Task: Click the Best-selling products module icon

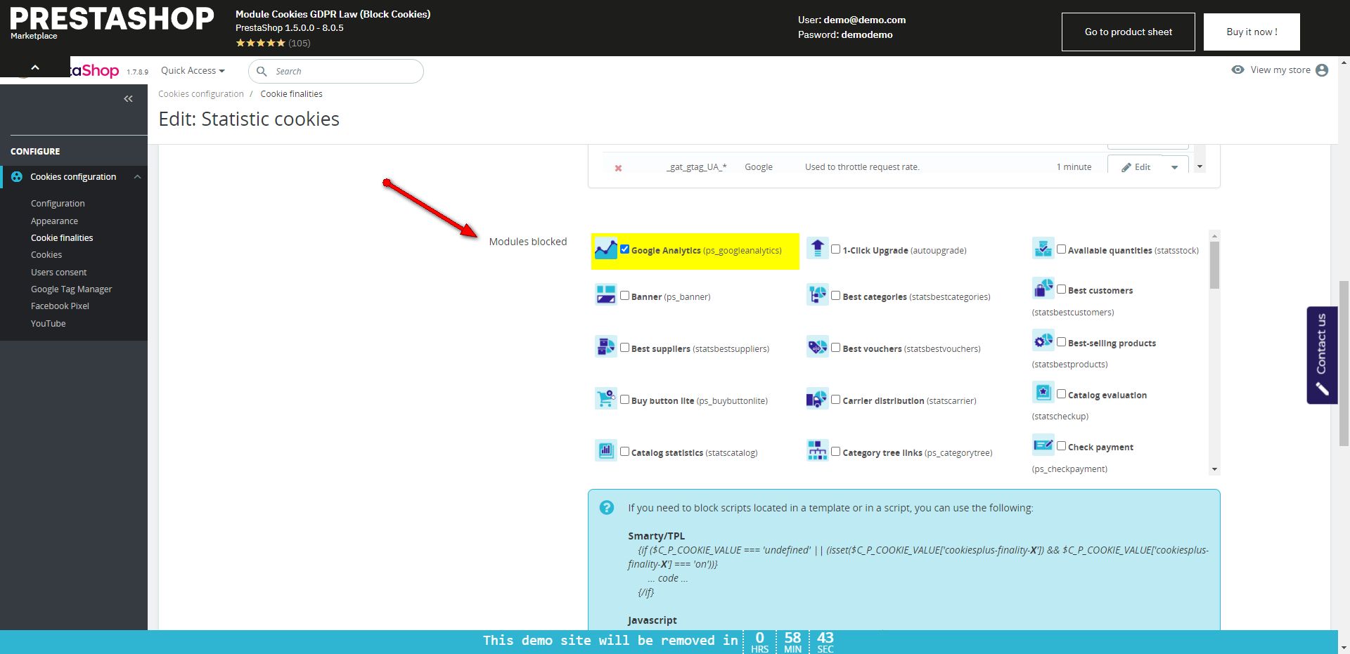Action: pyautogui.click(x=1043, y=341)
